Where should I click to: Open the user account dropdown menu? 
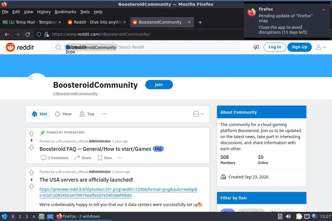[320, 47]
